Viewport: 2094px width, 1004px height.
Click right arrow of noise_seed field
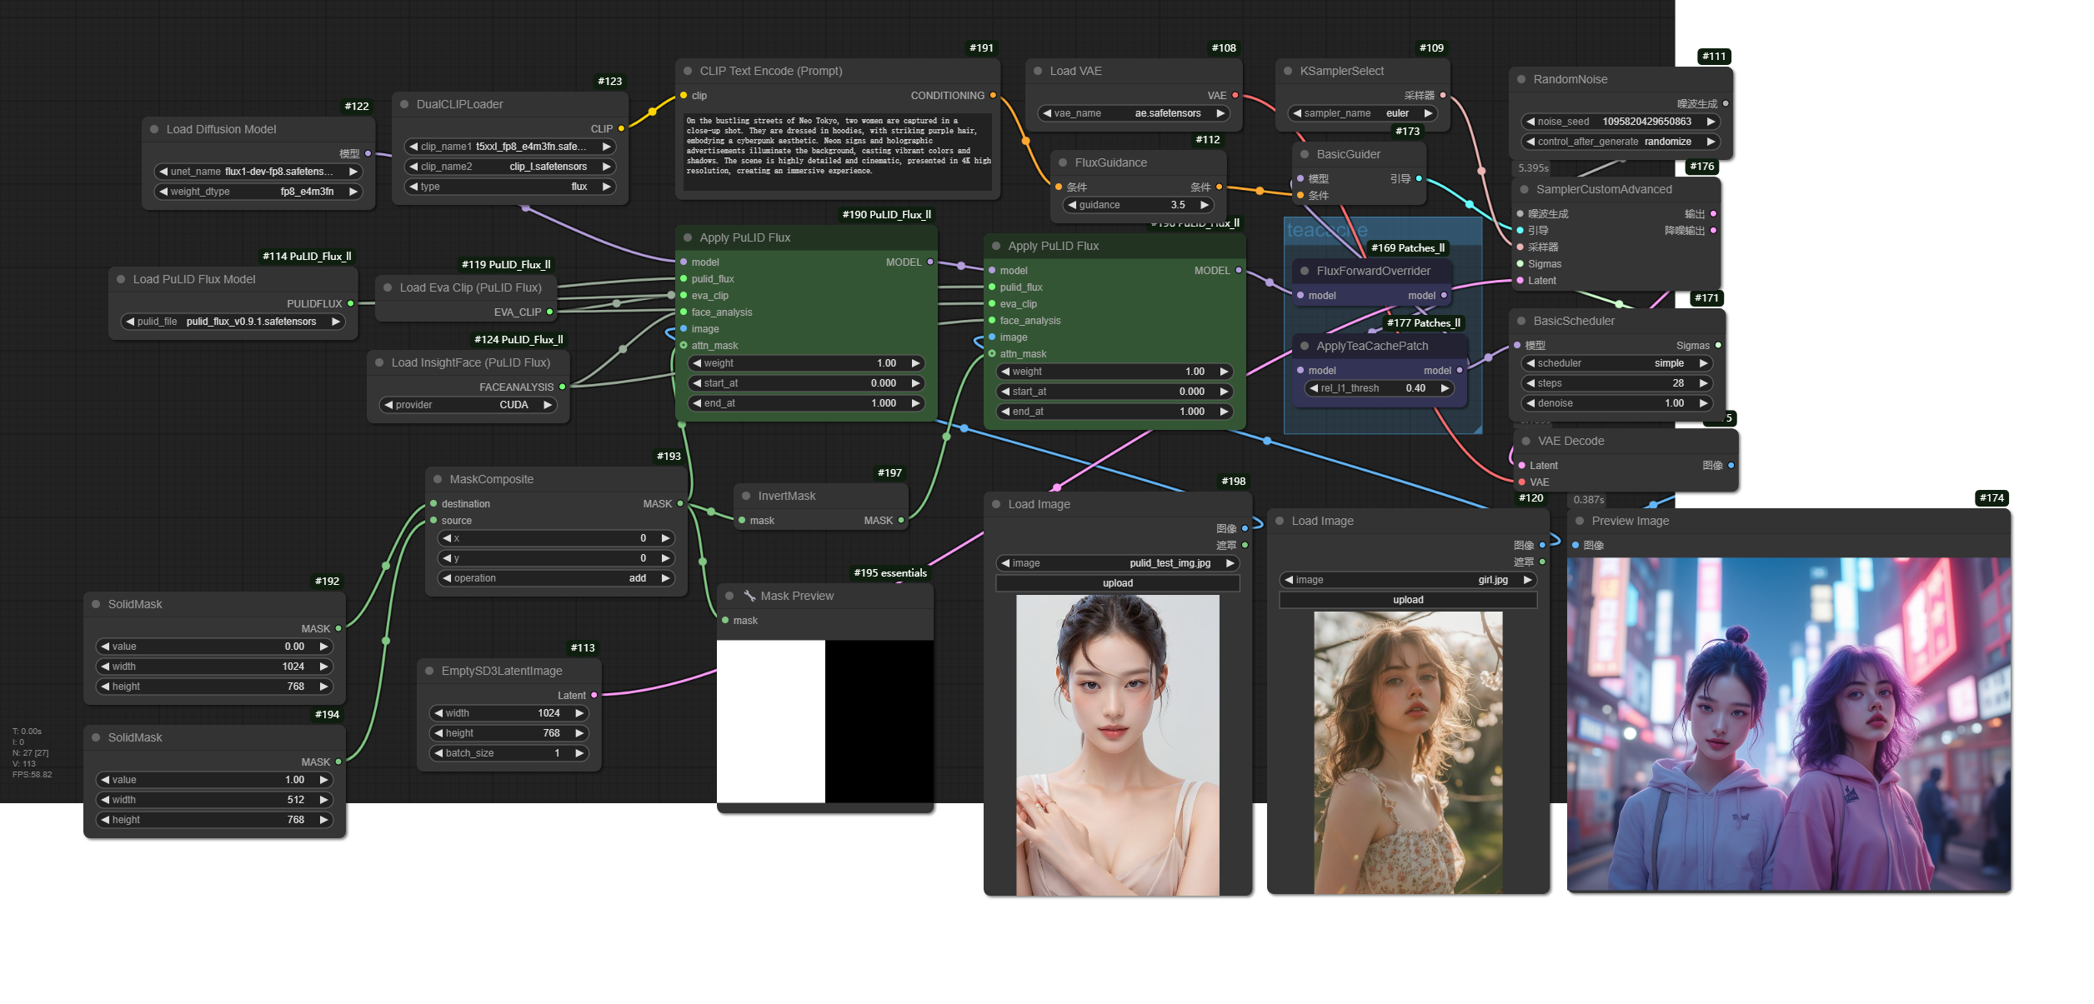pyautogui.click(x=1711, y=122)
